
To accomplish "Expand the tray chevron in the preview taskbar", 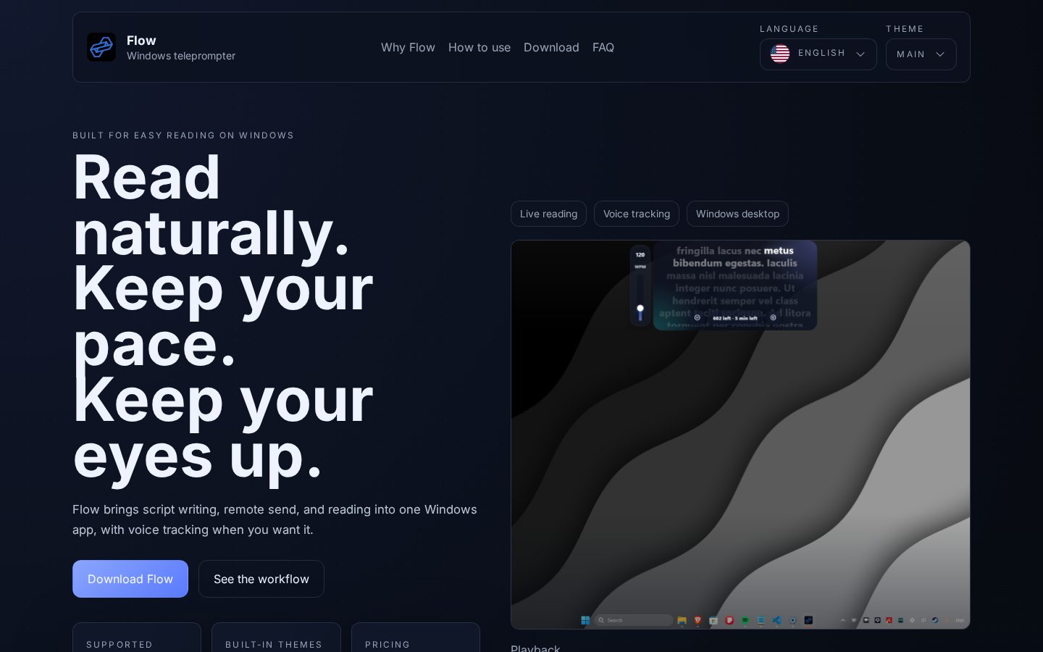I will coord(843,620).
